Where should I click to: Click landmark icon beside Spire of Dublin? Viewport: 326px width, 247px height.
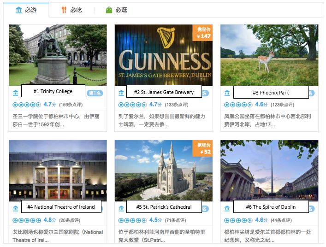click(227, 208)
